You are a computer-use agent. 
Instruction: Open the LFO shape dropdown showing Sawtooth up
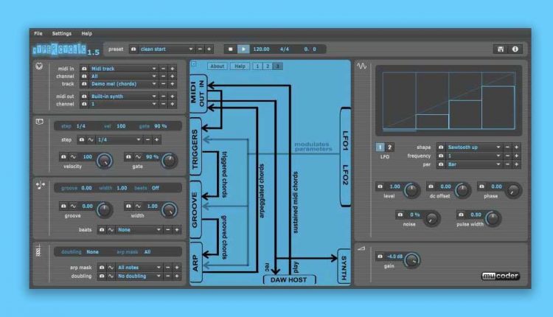point(473,147)
